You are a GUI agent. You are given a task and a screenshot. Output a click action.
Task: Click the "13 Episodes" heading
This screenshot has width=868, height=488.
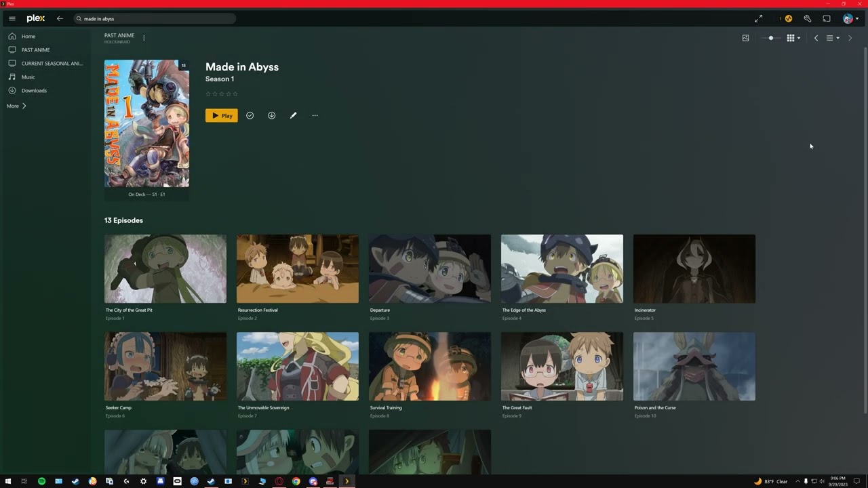123,220
